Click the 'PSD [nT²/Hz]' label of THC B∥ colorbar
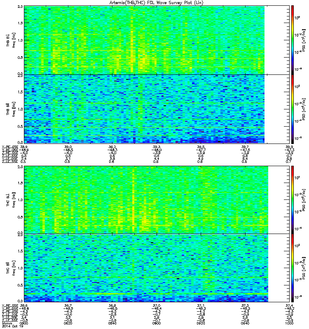 coord(304,268)
